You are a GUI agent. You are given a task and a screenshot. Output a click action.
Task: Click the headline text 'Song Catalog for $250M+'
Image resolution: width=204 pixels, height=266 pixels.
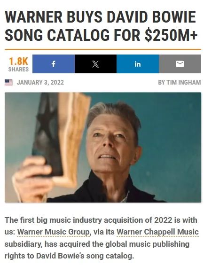(101, 35)
